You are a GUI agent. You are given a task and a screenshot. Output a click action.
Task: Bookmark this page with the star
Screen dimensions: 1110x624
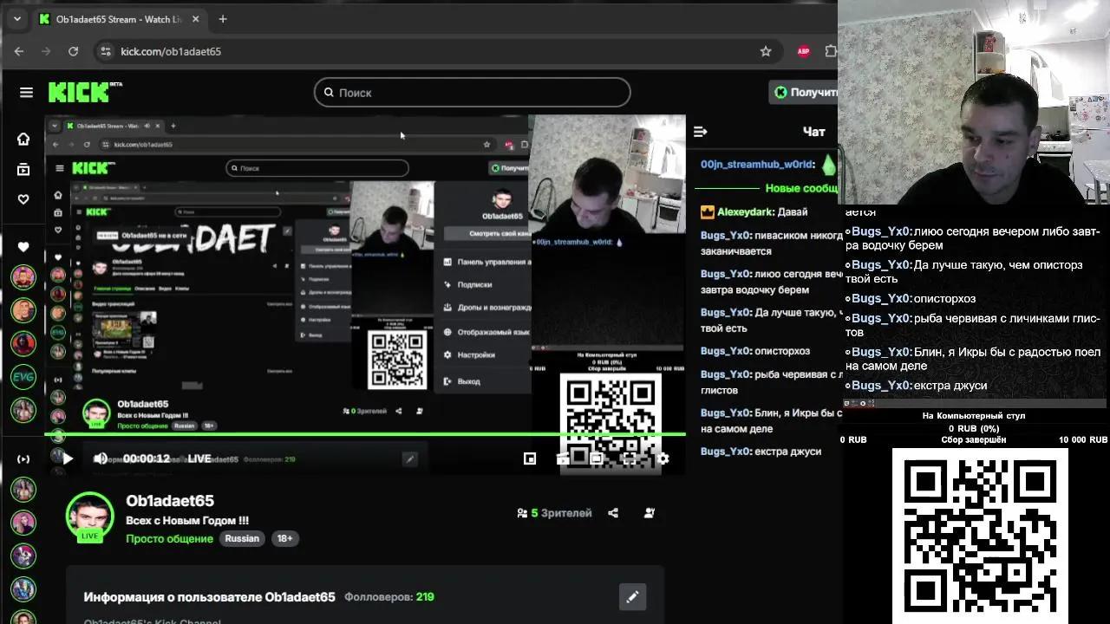[x=766, y=51]
